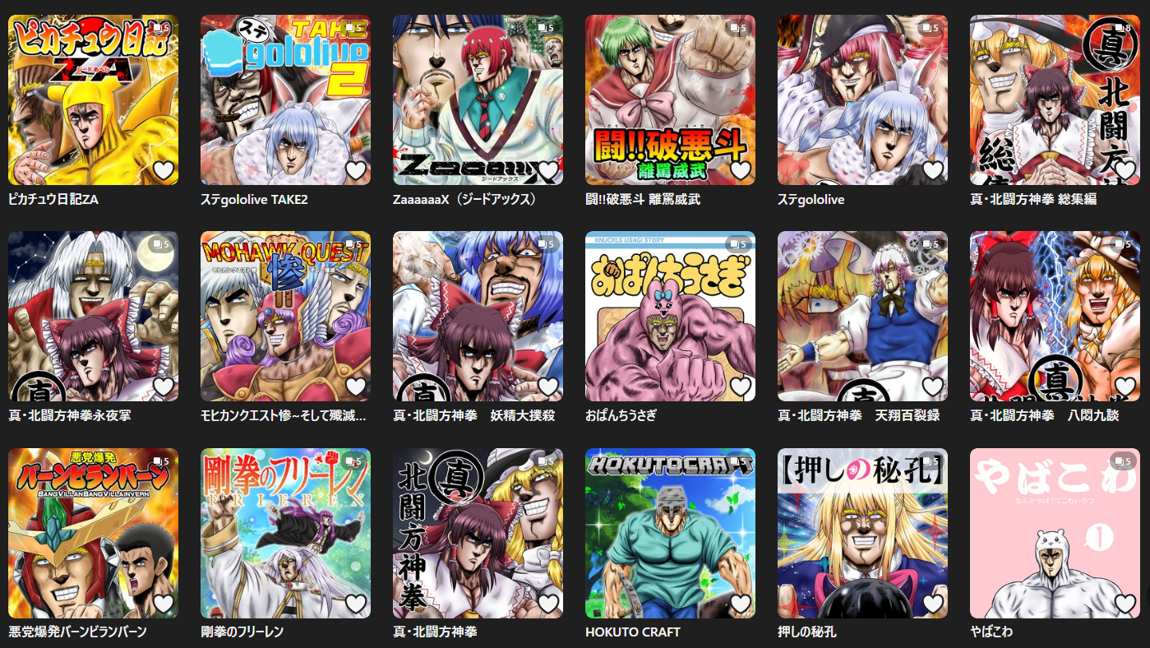Open title link 真･北闘方神拳 天翔百裂録

[x=858, y=416]
